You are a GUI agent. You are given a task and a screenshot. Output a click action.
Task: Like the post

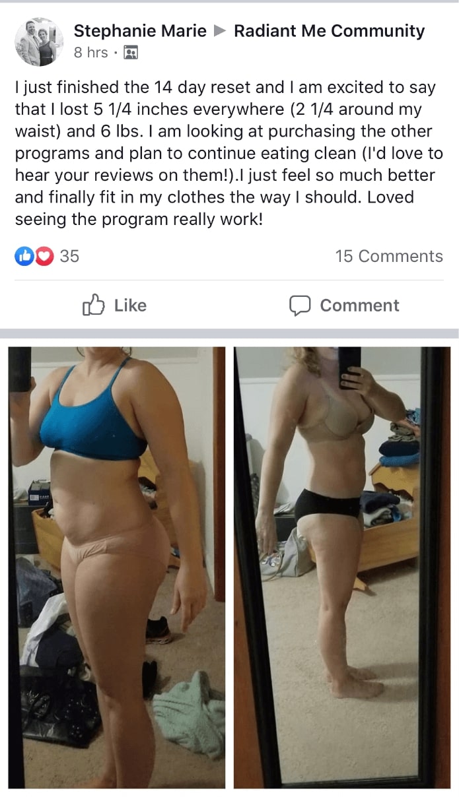tap(114, 305)
